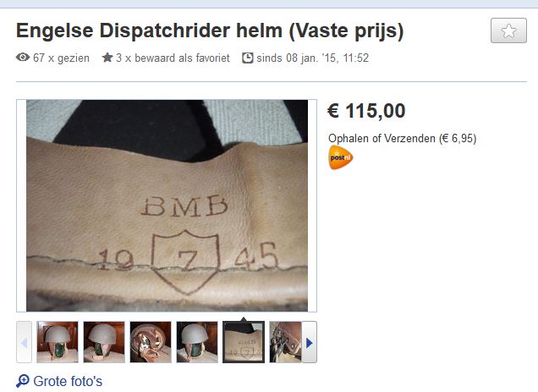Select the leather strap thumbnail

coord(285,342)
